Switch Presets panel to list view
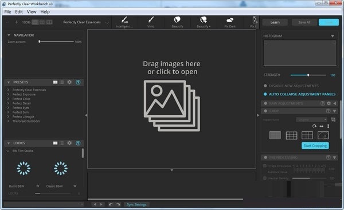Screen dimensions: 344x210 point(62,82)
